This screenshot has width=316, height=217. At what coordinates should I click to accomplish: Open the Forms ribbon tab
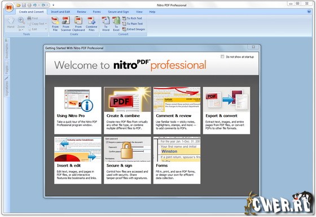click(96, 12)
